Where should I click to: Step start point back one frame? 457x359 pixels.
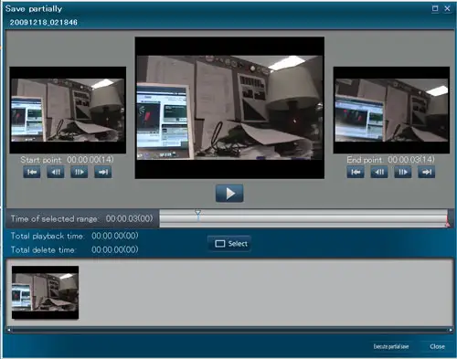56,172
